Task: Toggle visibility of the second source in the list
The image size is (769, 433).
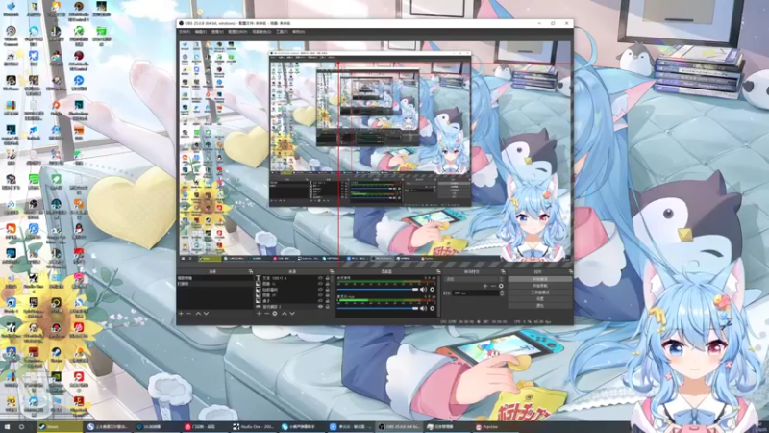Action: (x=320, y=284)
